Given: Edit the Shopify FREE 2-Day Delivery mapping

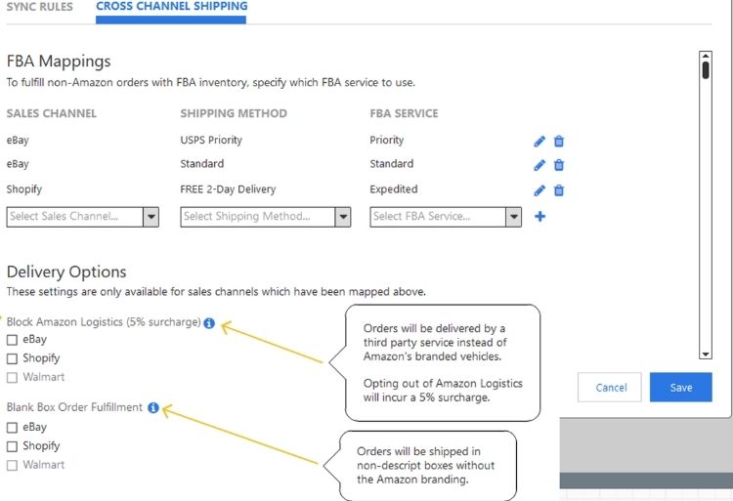Looking at the screenshot, I should (539, 190).
